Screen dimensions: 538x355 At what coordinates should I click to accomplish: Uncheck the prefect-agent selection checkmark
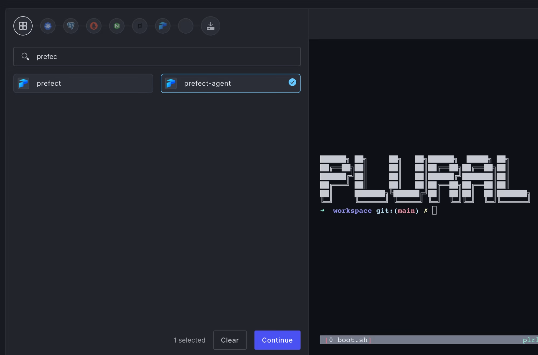[x=292, y=82]
